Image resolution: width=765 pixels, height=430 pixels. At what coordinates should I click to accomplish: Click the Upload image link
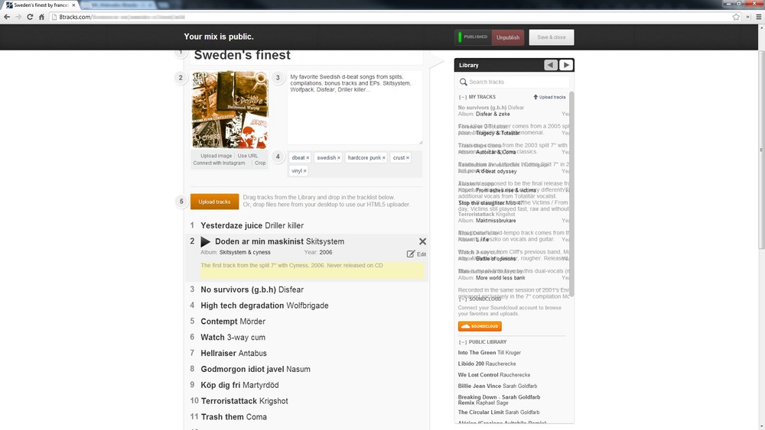click(216, 156)
